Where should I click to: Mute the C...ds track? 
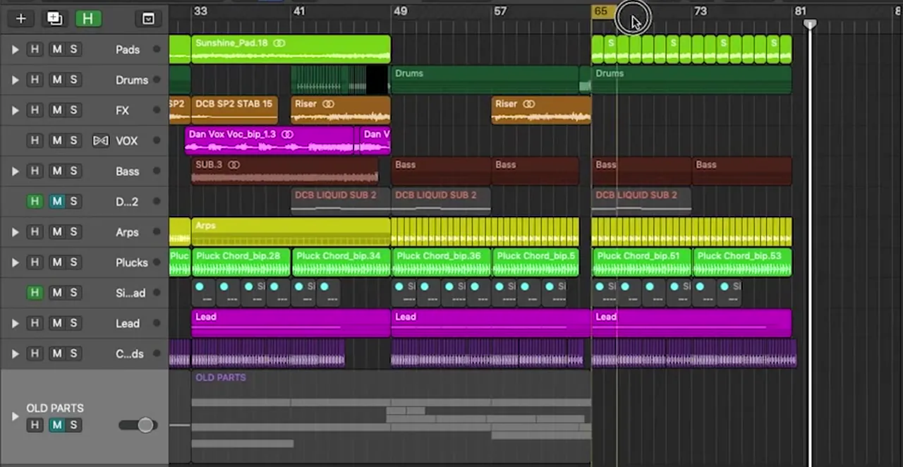(x=56, y=353)
